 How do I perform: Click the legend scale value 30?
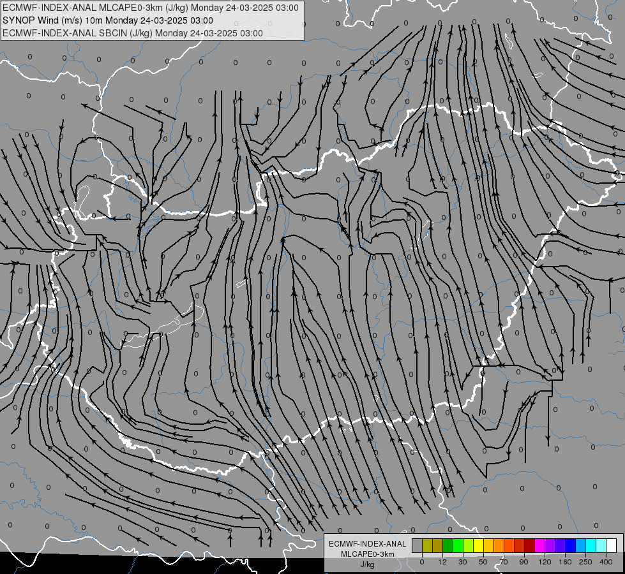[462, 562]
